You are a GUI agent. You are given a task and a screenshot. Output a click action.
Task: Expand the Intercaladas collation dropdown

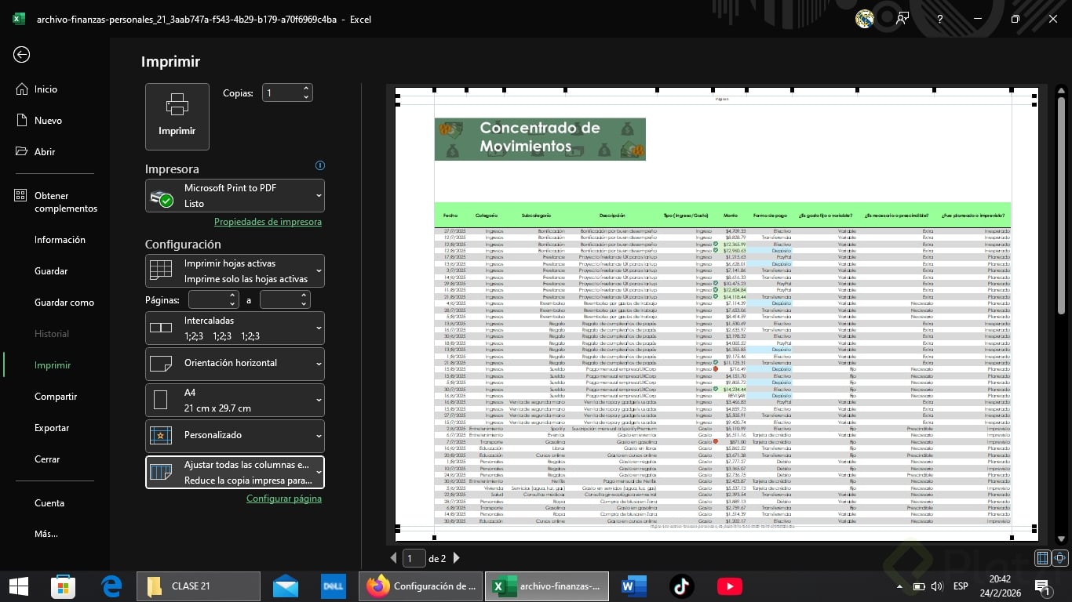[235, 328]
